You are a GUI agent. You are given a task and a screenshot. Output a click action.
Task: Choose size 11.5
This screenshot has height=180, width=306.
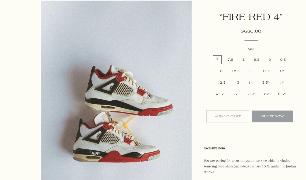tap(266, 71)
